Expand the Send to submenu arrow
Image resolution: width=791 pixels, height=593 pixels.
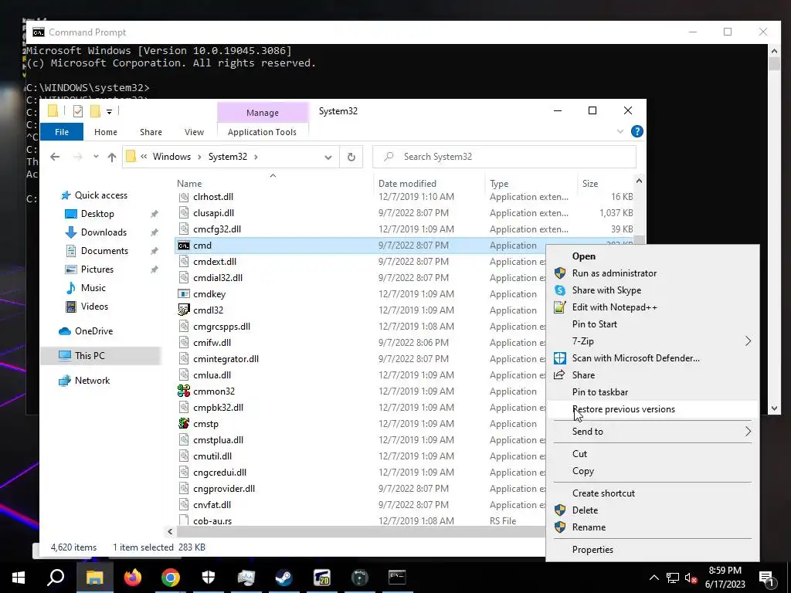[x=748, y=432]
